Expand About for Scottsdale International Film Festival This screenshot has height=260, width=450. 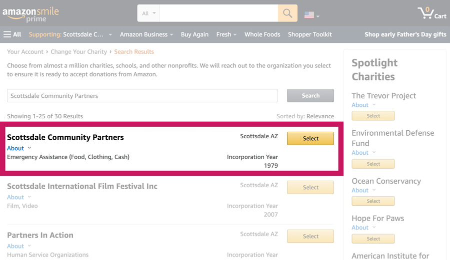[x=19, y=197]
